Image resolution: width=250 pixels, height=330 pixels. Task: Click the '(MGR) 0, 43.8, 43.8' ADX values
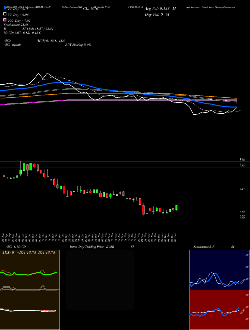51,41
